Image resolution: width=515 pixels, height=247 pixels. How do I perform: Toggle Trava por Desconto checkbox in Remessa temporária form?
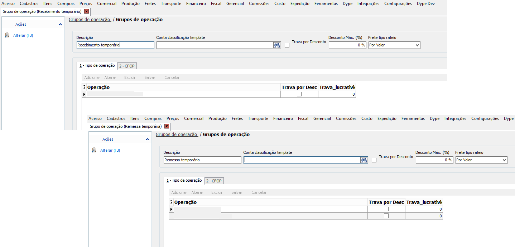point(374,160)
